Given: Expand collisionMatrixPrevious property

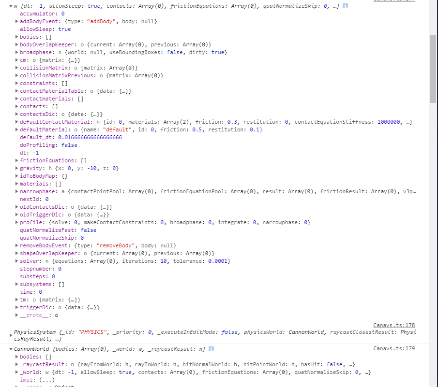Looking at the screenshot, I should [x=16, y=75].
